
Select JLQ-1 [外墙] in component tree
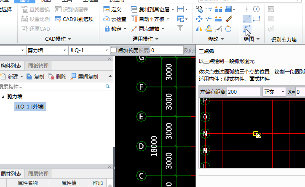click(x=30, y=106)
